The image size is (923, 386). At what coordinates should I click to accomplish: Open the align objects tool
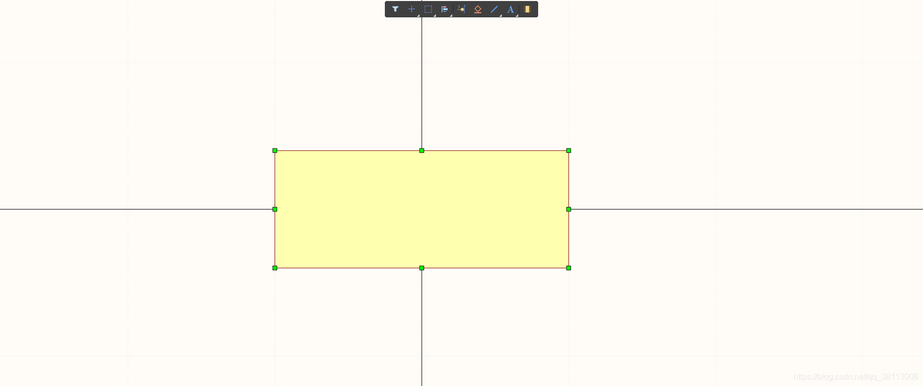point(445,9)
